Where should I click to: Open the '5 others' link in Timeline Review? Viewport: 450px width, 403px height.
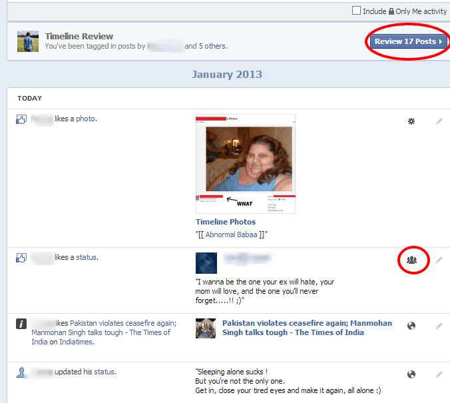point(212,47)
